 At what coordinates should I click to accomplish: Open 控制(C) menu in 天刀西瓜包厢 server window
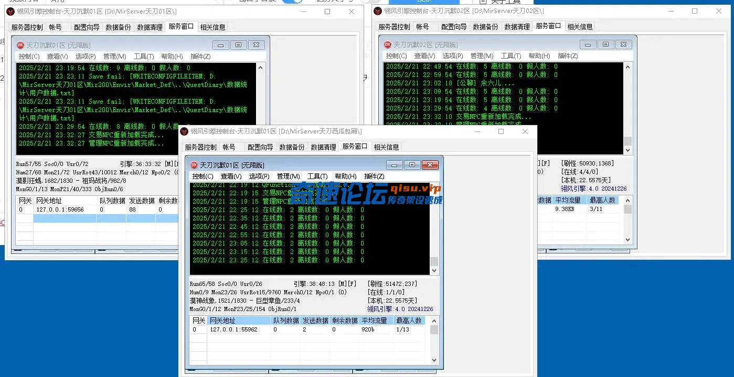(203, 176)
